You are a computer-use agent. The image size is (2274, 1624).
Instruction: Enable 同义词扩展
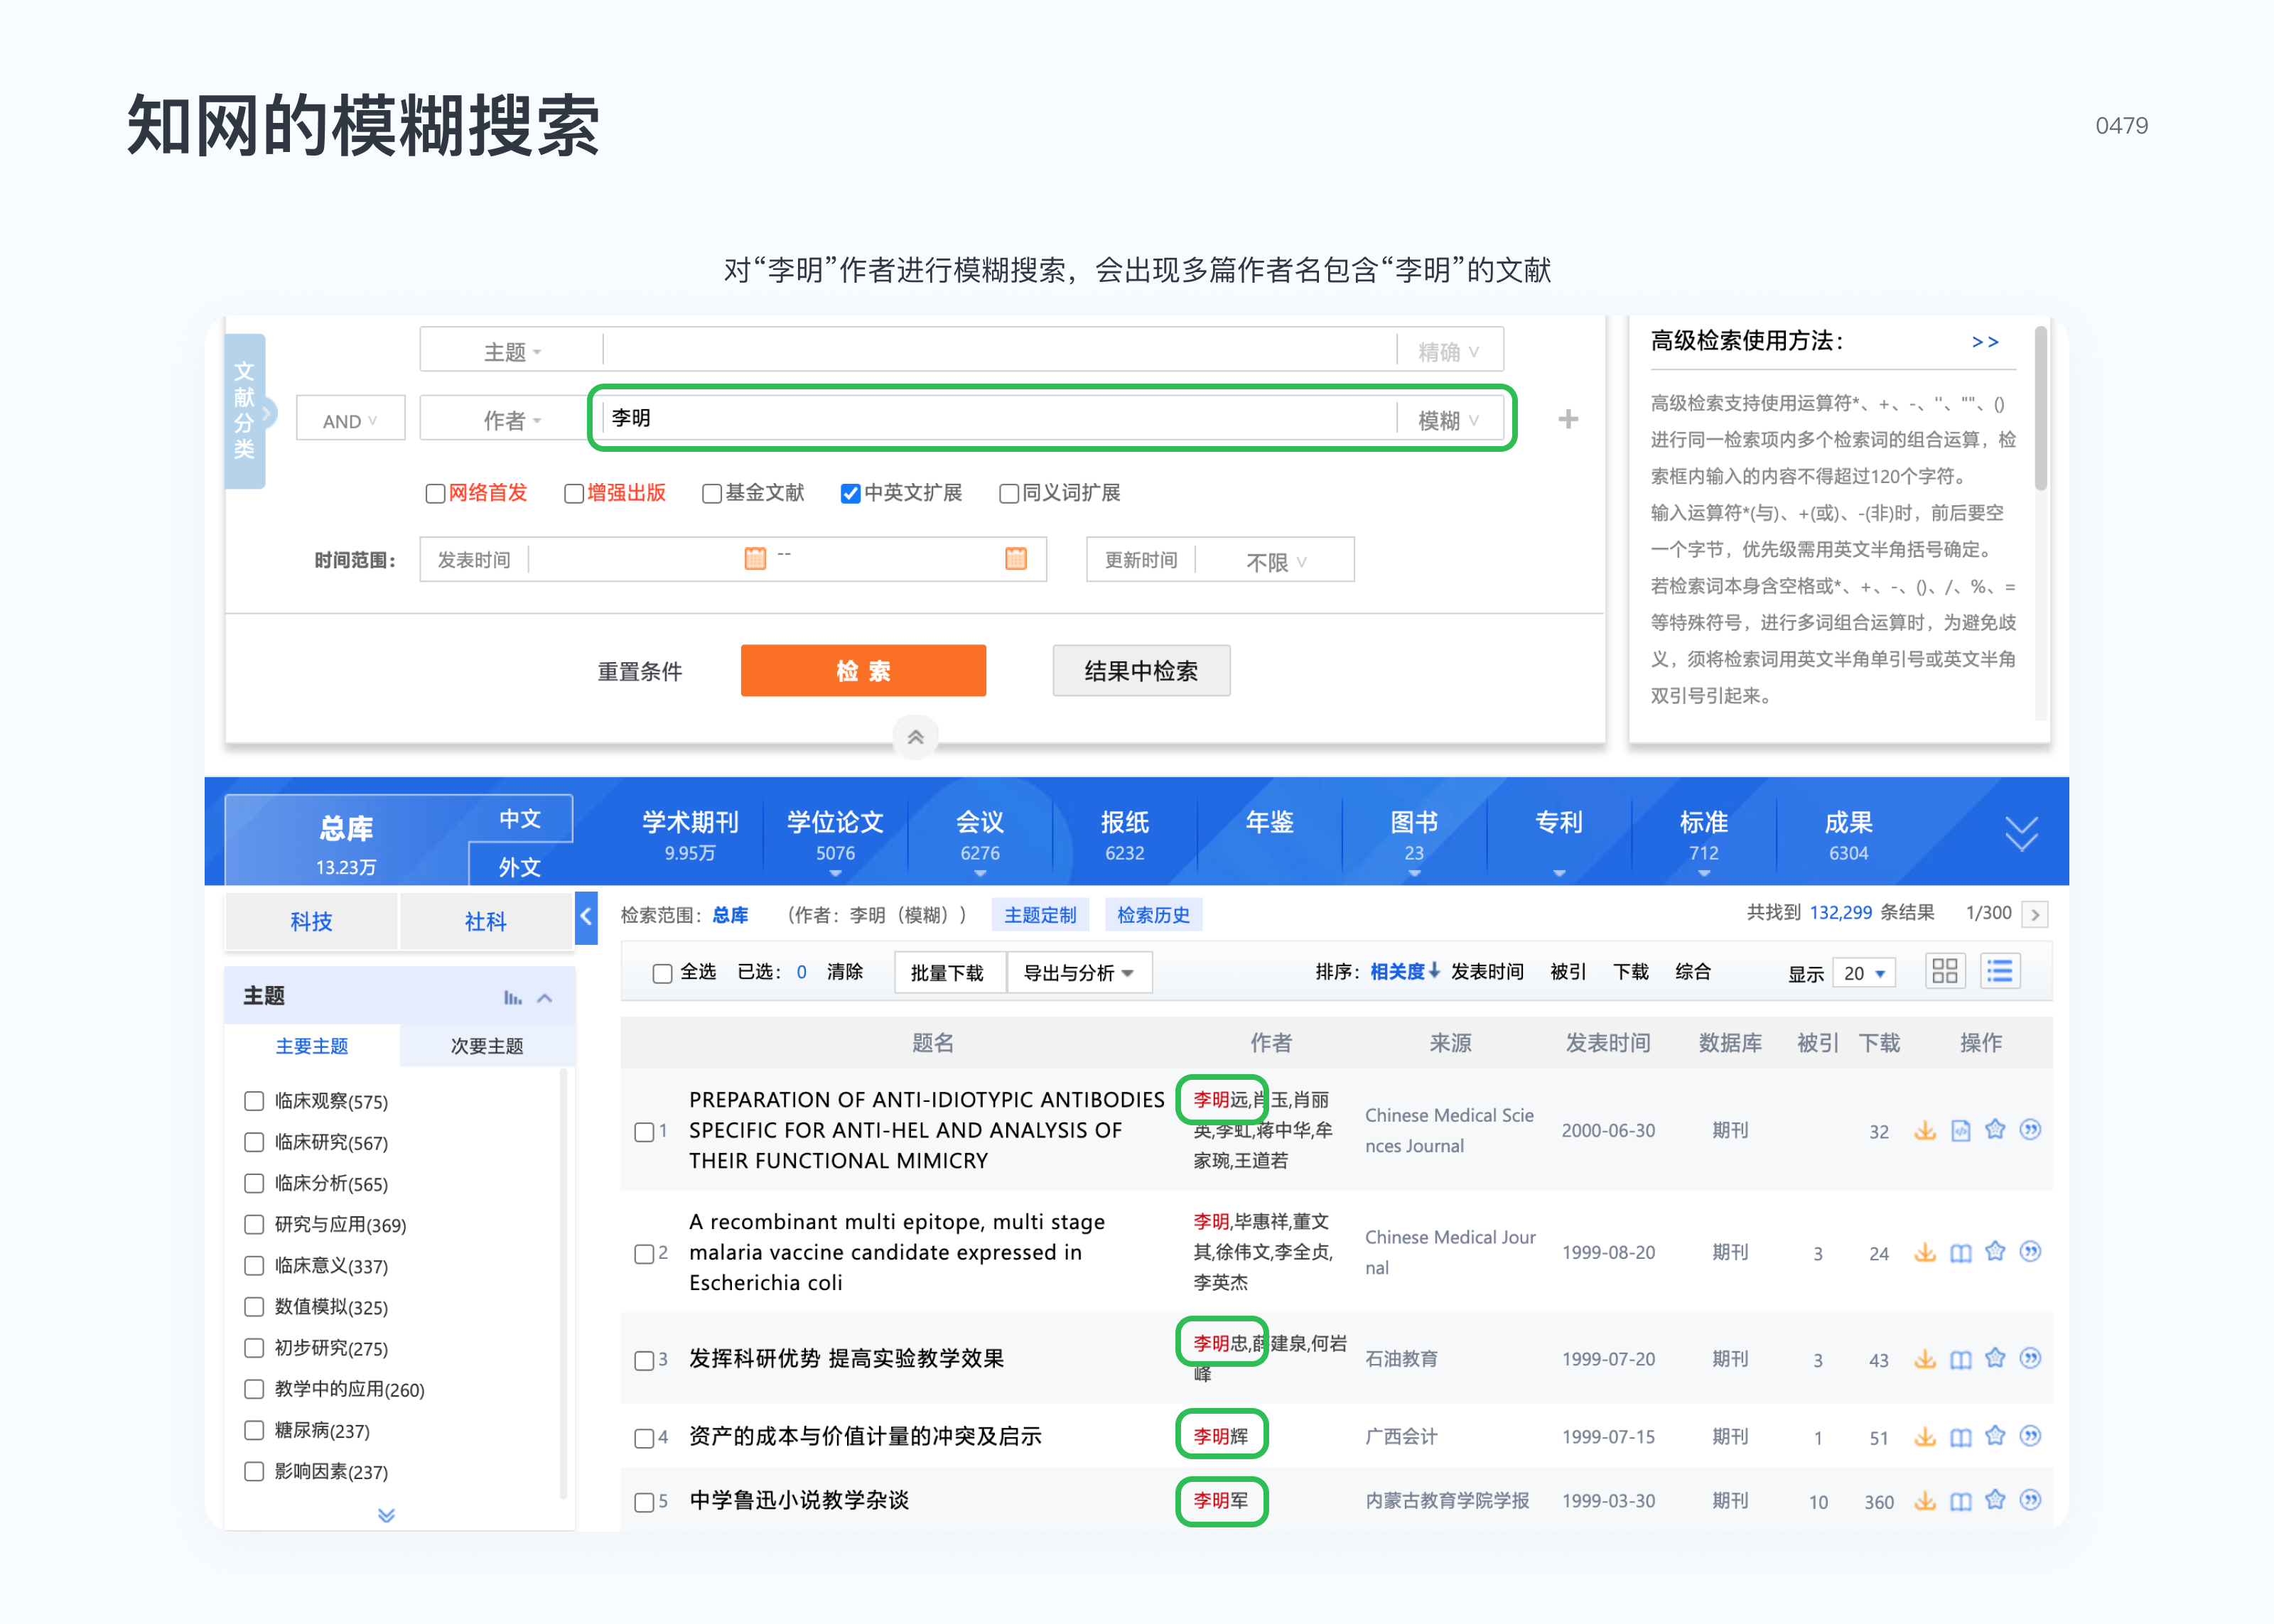1009,494
